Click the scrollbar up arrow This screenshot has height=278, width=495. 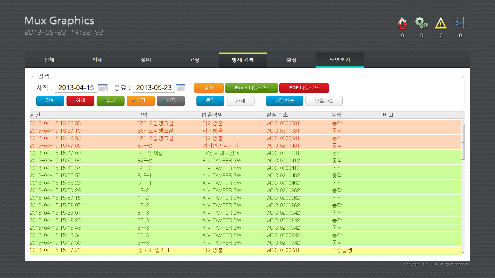pos(463,122)
